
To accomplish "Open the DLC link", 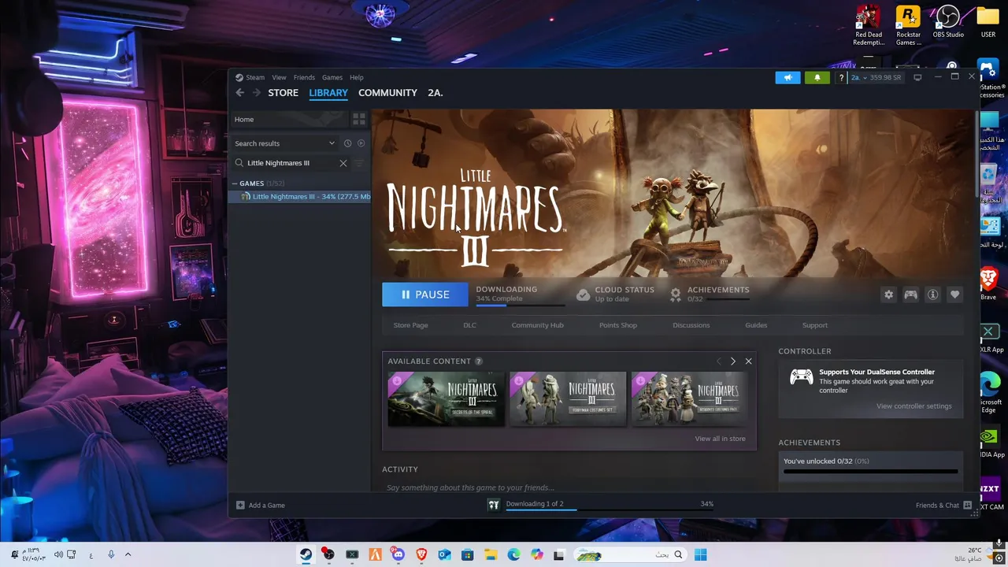I will (469, 325).
